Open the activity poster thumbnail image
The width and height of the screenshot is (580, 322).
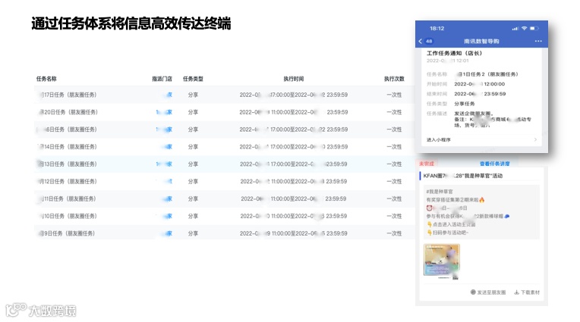[442, 260]
